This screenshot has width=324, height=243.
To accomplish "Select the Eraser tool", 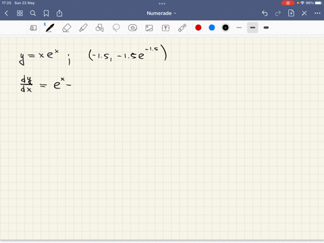I will 66,28.
